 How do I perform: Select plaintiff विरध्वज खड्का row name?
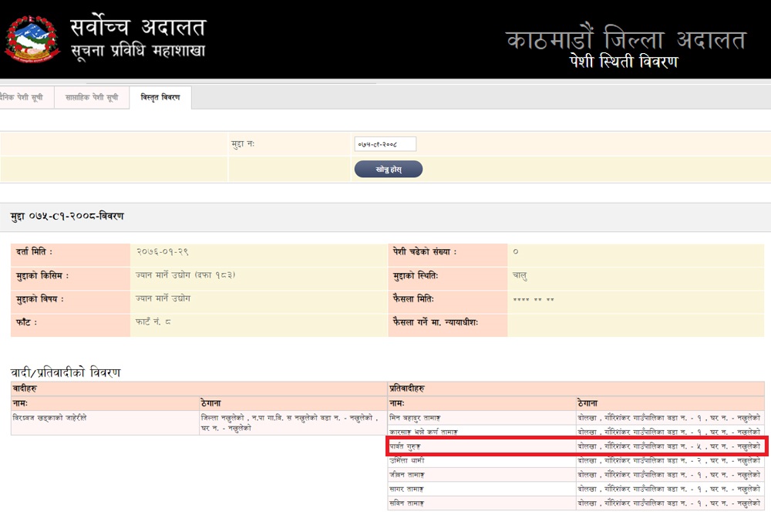[50, 417]
